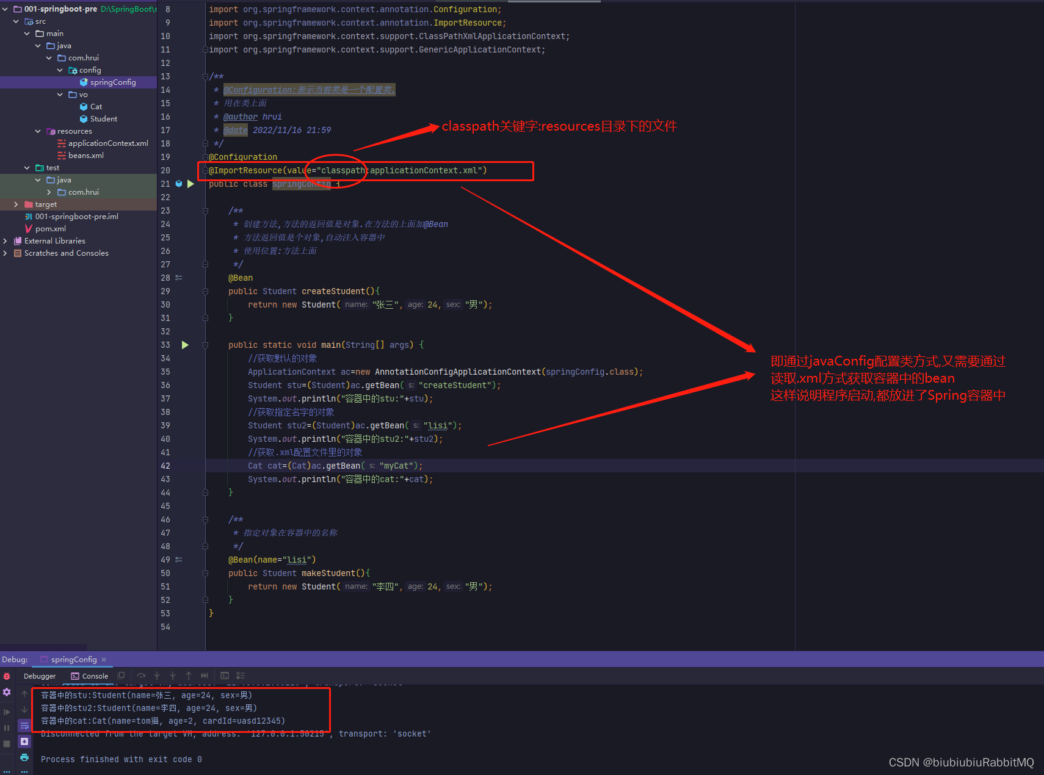Open applicationContext.xml in the project tree

click(x=108, y=143)
